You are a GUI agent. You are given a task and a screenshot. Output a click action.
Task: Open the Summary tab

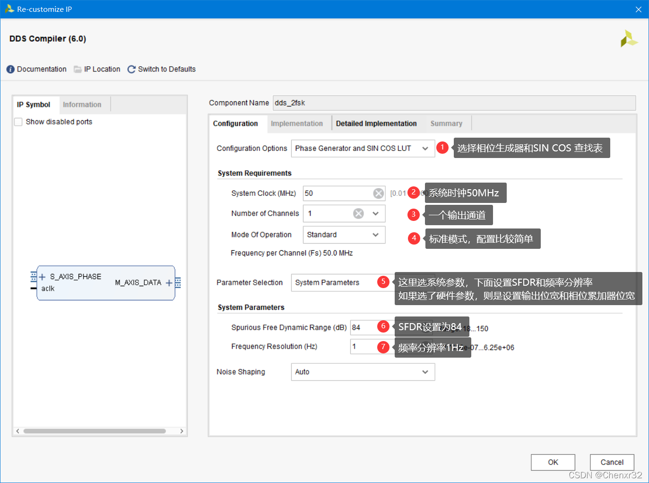pos(446,123)
